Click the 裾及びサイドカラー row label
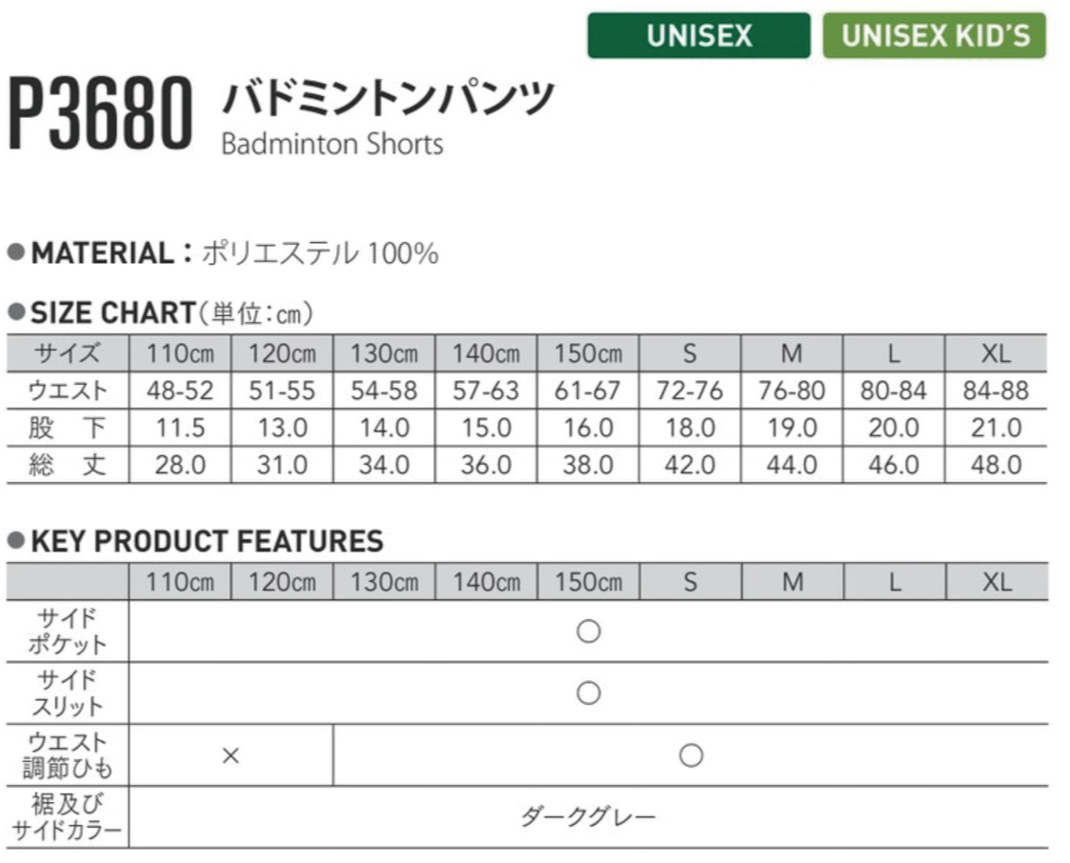 tap(67, 817)
